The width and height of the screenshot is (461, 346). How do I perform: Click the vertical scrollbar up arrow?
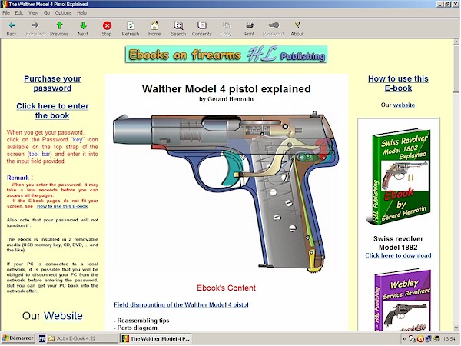(456, 42)
